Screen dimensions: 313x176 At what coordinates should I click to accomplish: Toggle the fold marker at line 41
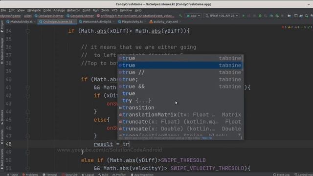[x=28, y=88]
